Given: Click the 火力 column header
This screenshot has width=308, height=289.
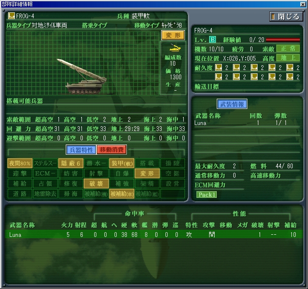Looking at the screenshot, I should [x=67, y=225].
